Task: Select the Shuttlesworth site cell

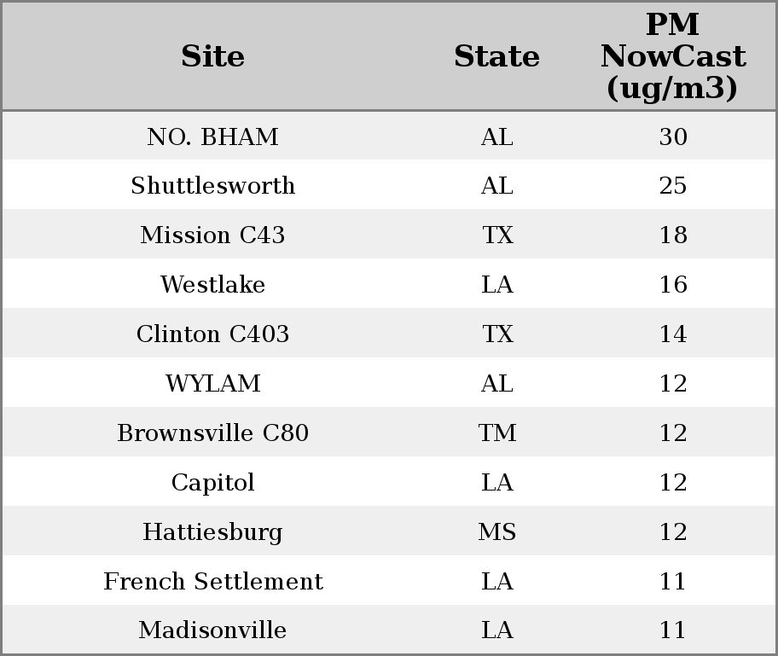Action: tap(212, 186)
